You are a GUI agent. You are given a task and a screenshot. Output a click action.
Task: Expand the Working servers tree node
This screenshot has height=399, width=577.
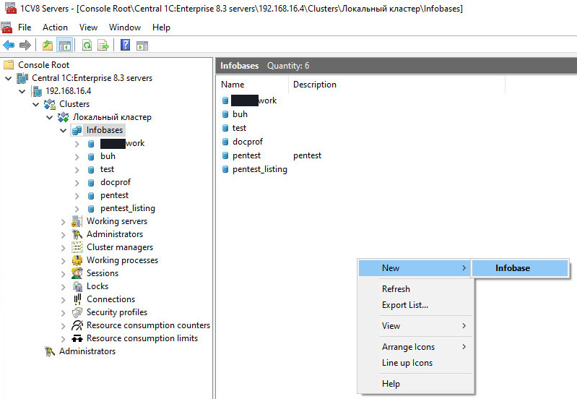pyautogui.click(x=64, y=221)
